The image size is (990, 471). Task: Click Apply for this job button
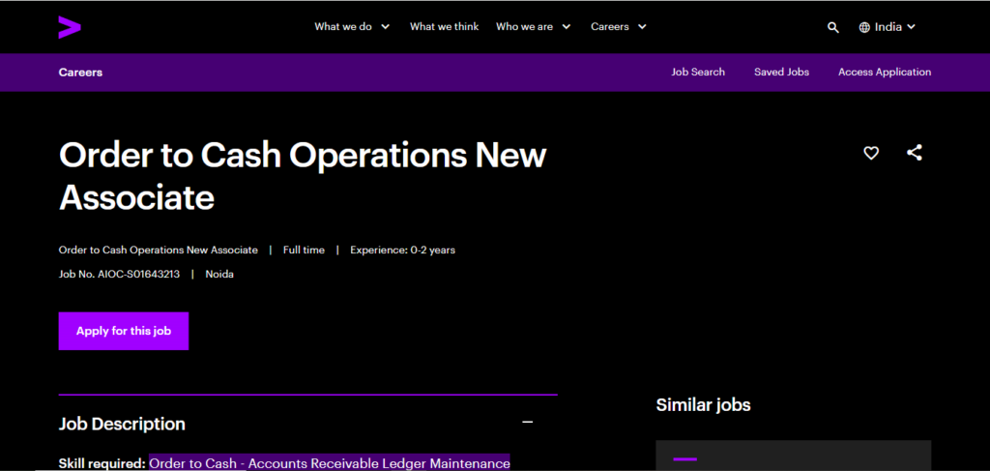[124, 331]
